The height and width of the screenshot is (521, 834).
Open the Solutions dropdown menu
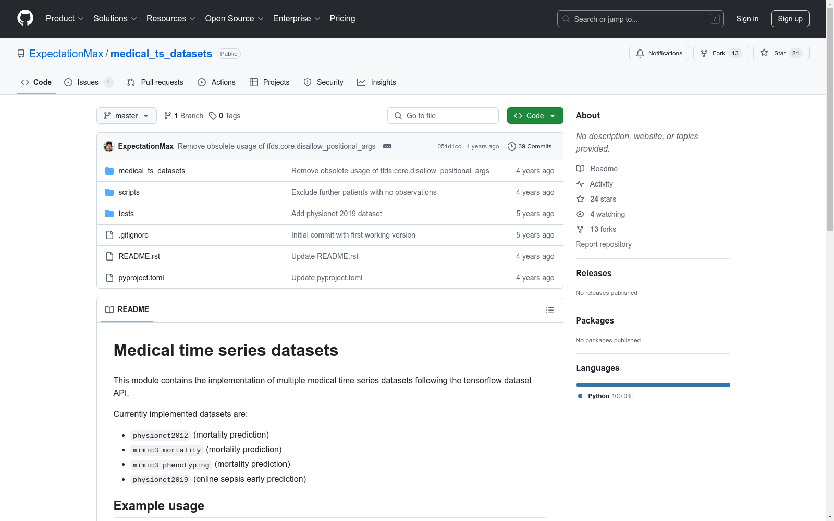tap(115, 19)
